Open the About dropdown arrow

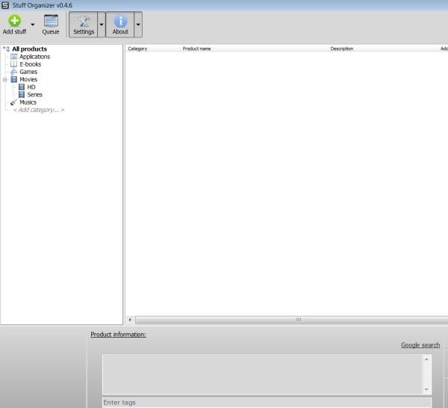(138, 25)
